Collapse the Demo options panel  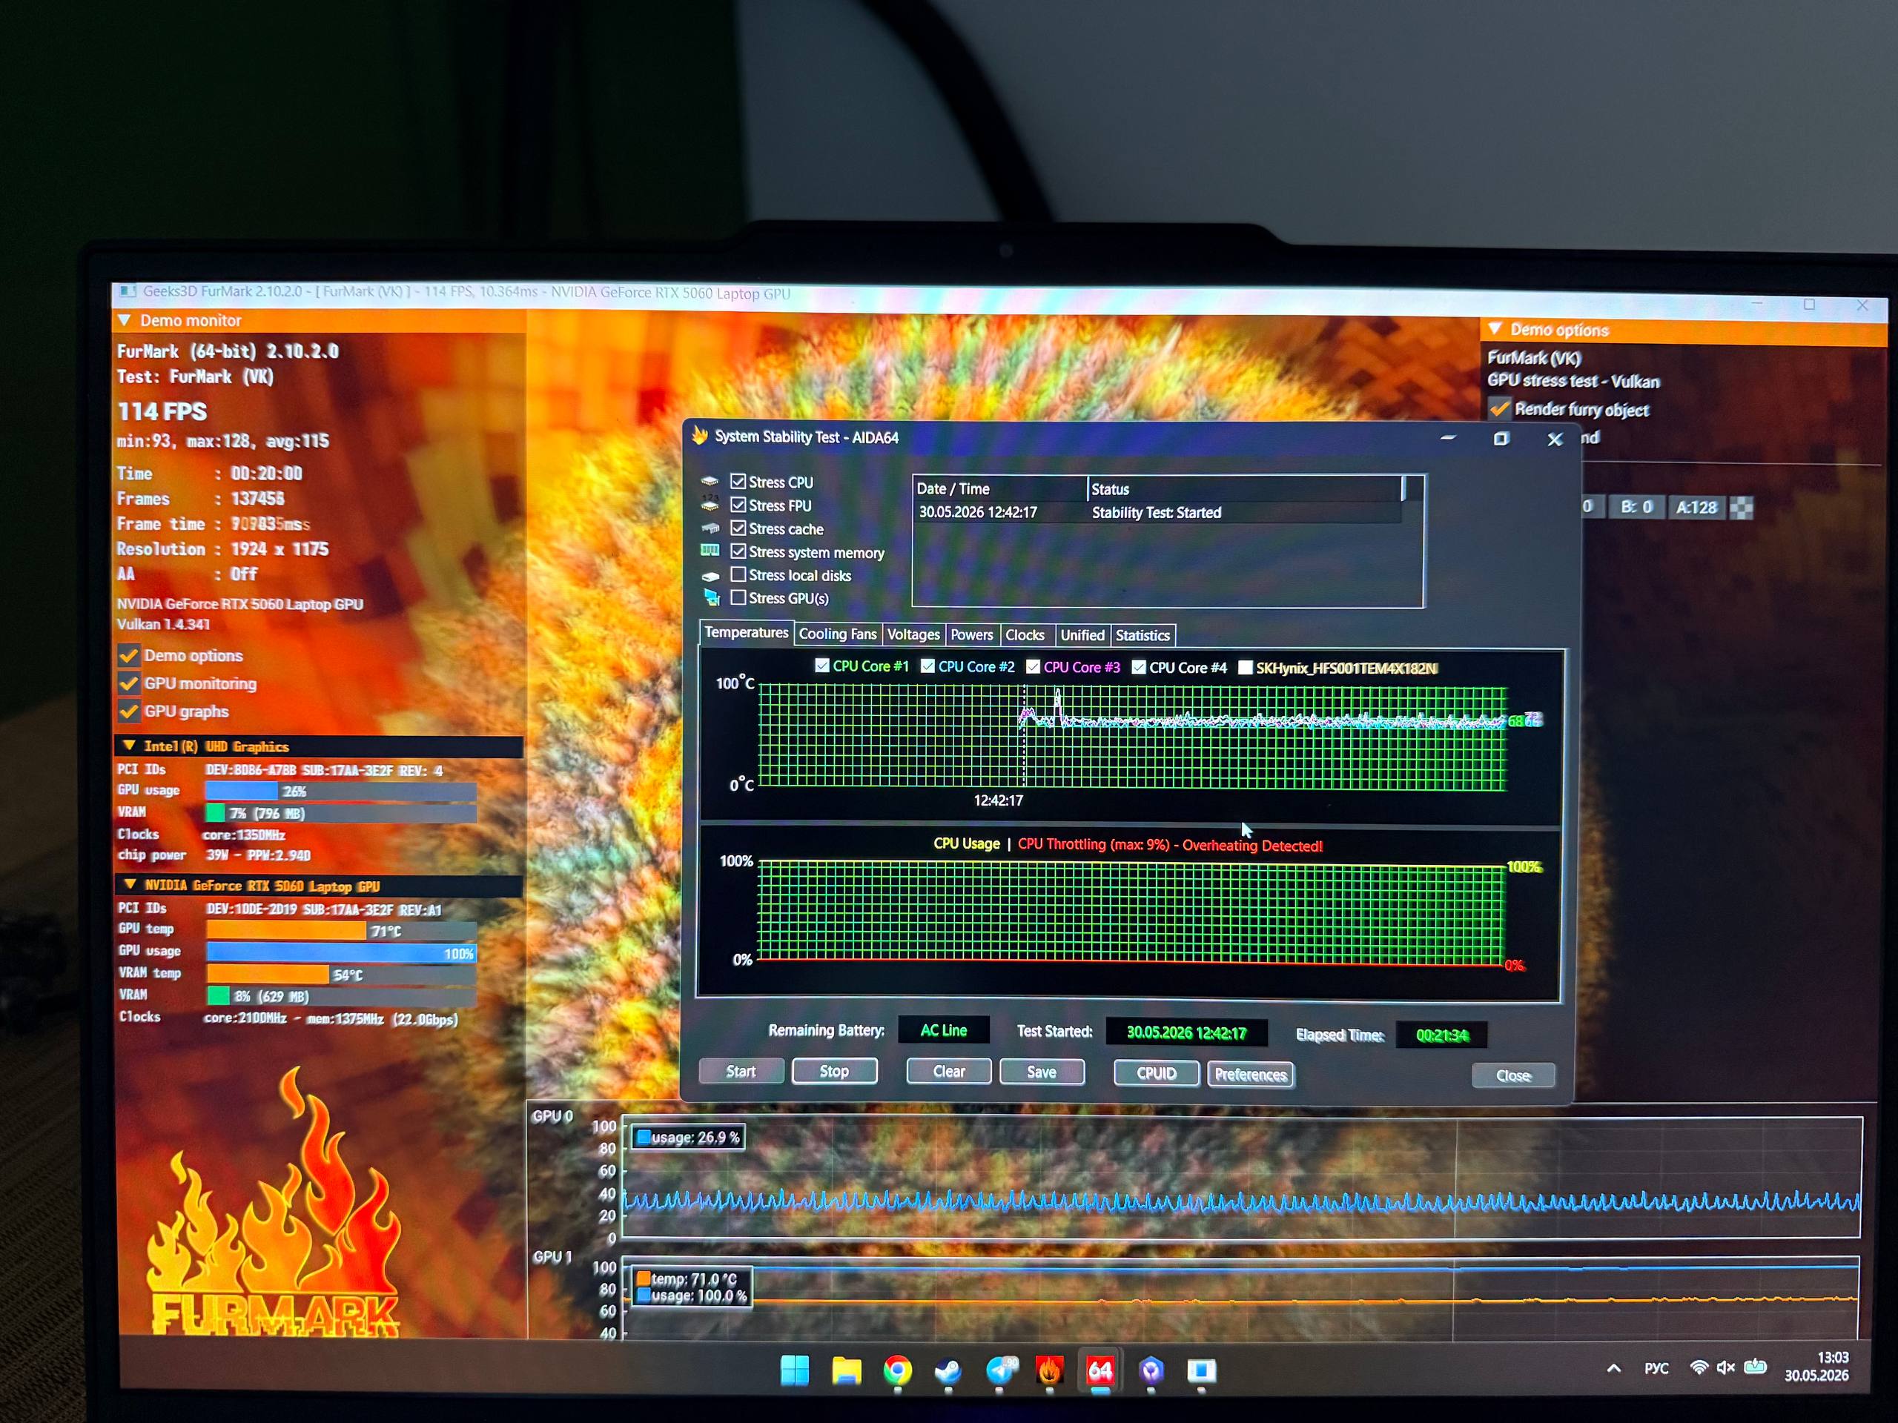click(1495, 328)
